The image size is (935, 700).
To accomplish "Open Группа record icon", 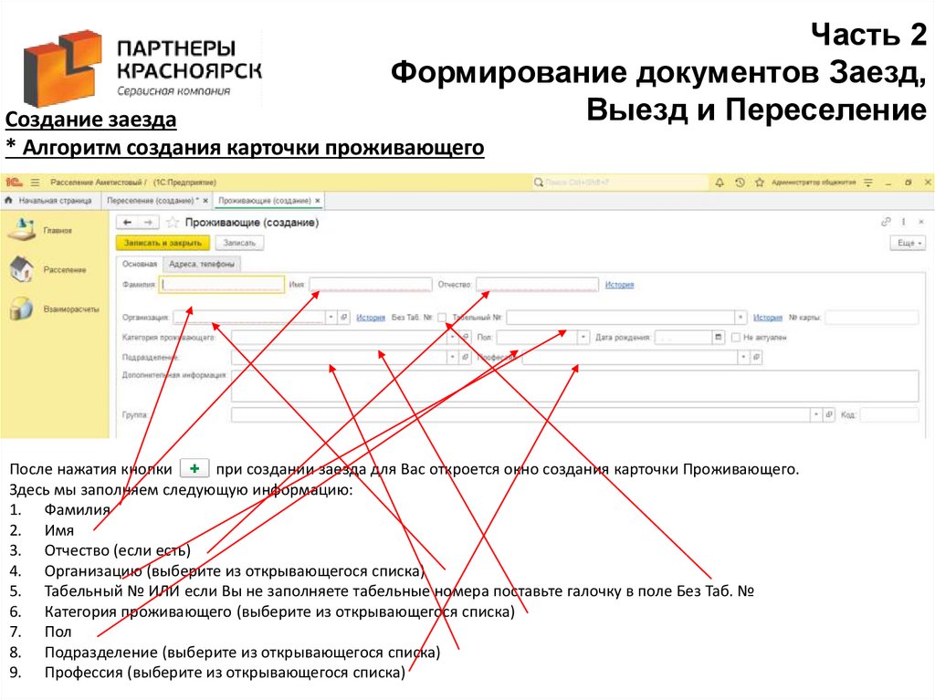I will [x=829, y=414].
